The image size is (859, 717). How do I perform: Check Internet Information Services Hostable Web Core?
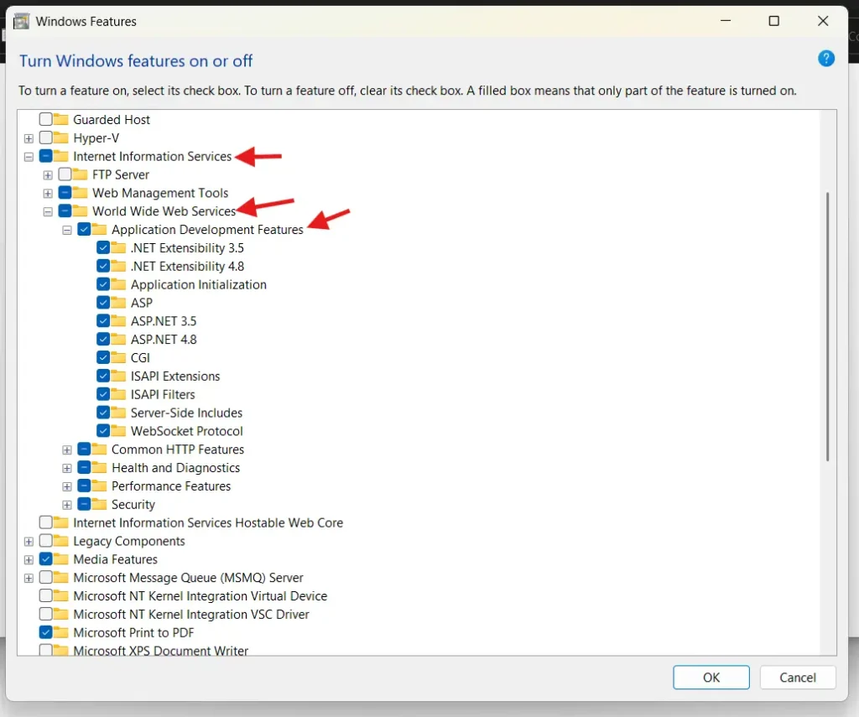pos(46,522)
